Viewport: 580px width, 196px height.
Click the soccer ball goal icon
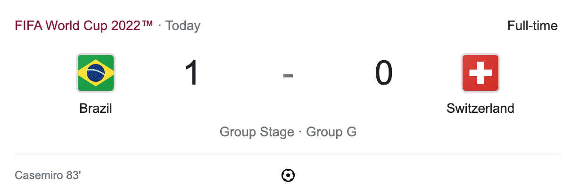pos(288,176)
